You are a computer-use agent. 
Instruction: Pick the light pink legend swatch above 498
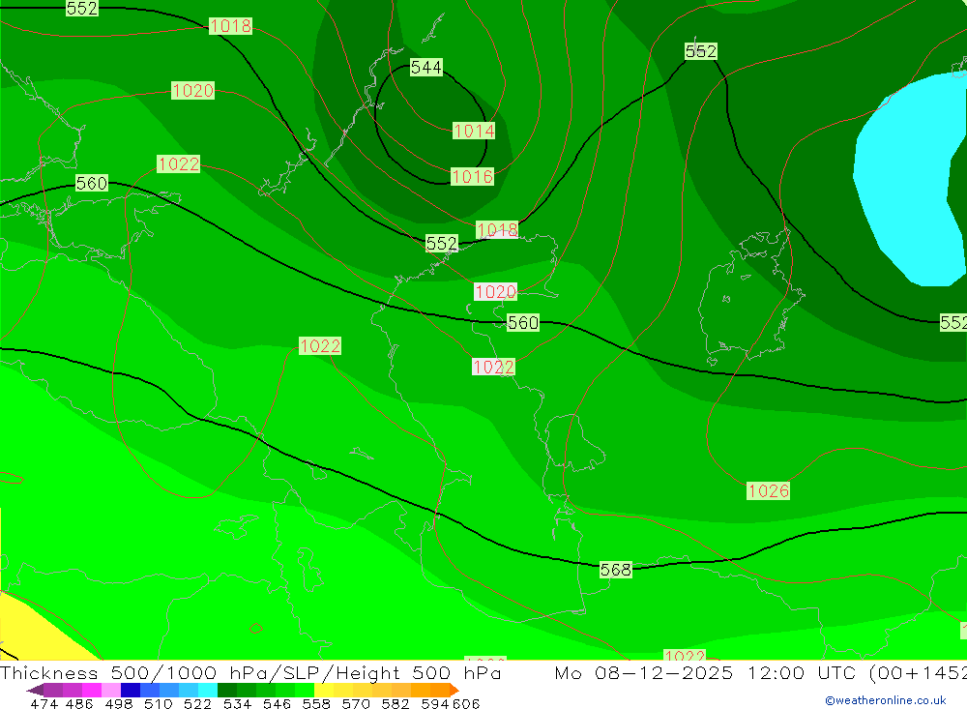click(111, 690)
